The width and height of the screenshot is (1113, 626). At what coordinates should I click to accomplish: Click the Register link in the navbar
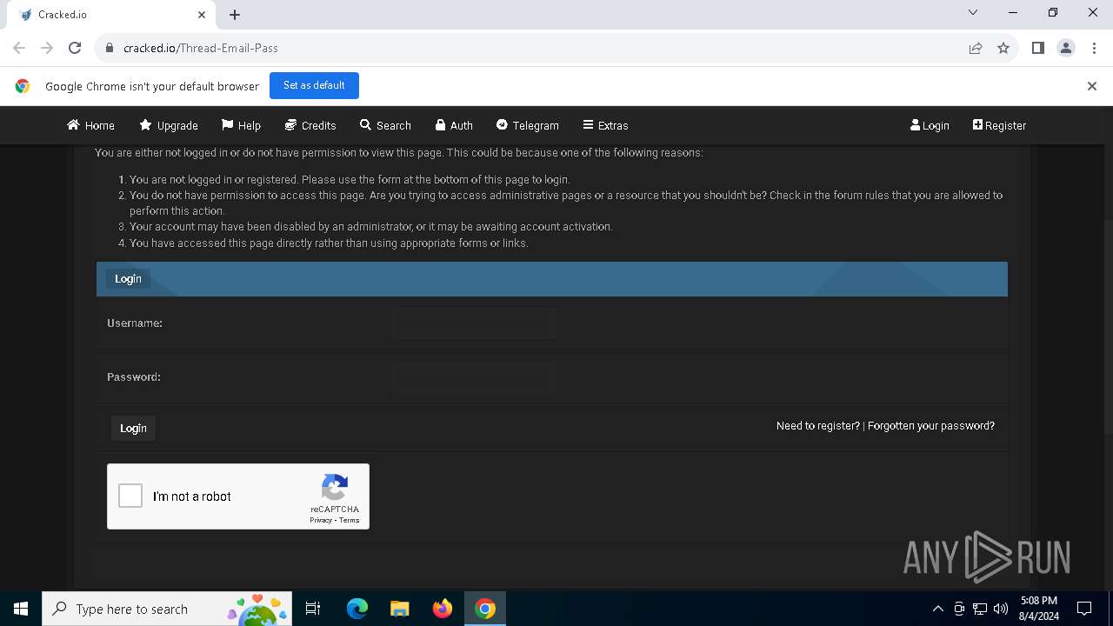click(x=999, y=125)
